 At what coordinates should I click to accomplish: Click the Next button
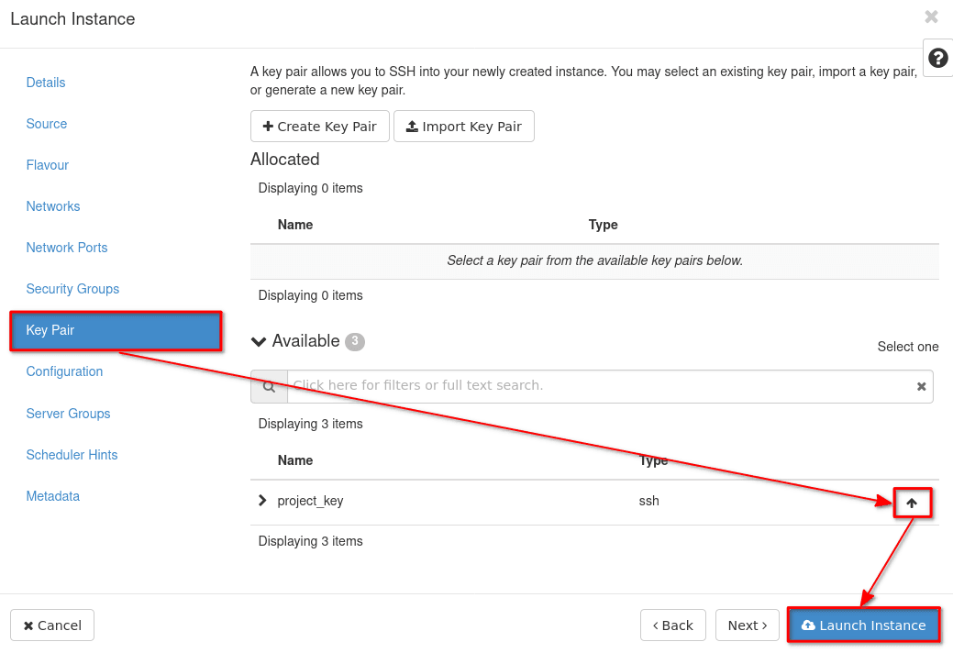pos(747,625)
